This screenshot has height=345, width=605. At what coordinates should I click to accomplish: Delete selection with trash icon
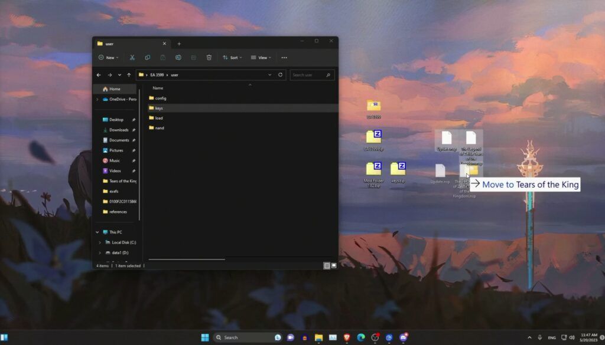(x=209, y=58)
